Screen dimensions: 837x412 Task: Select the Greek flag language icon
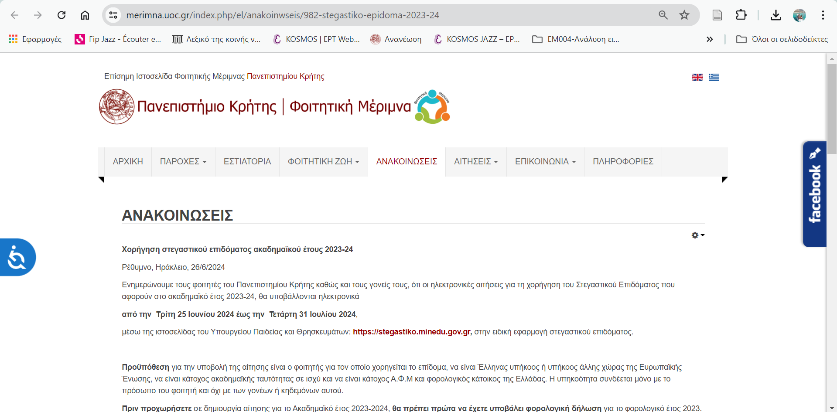pyautogui.click(x=714, y=77)
